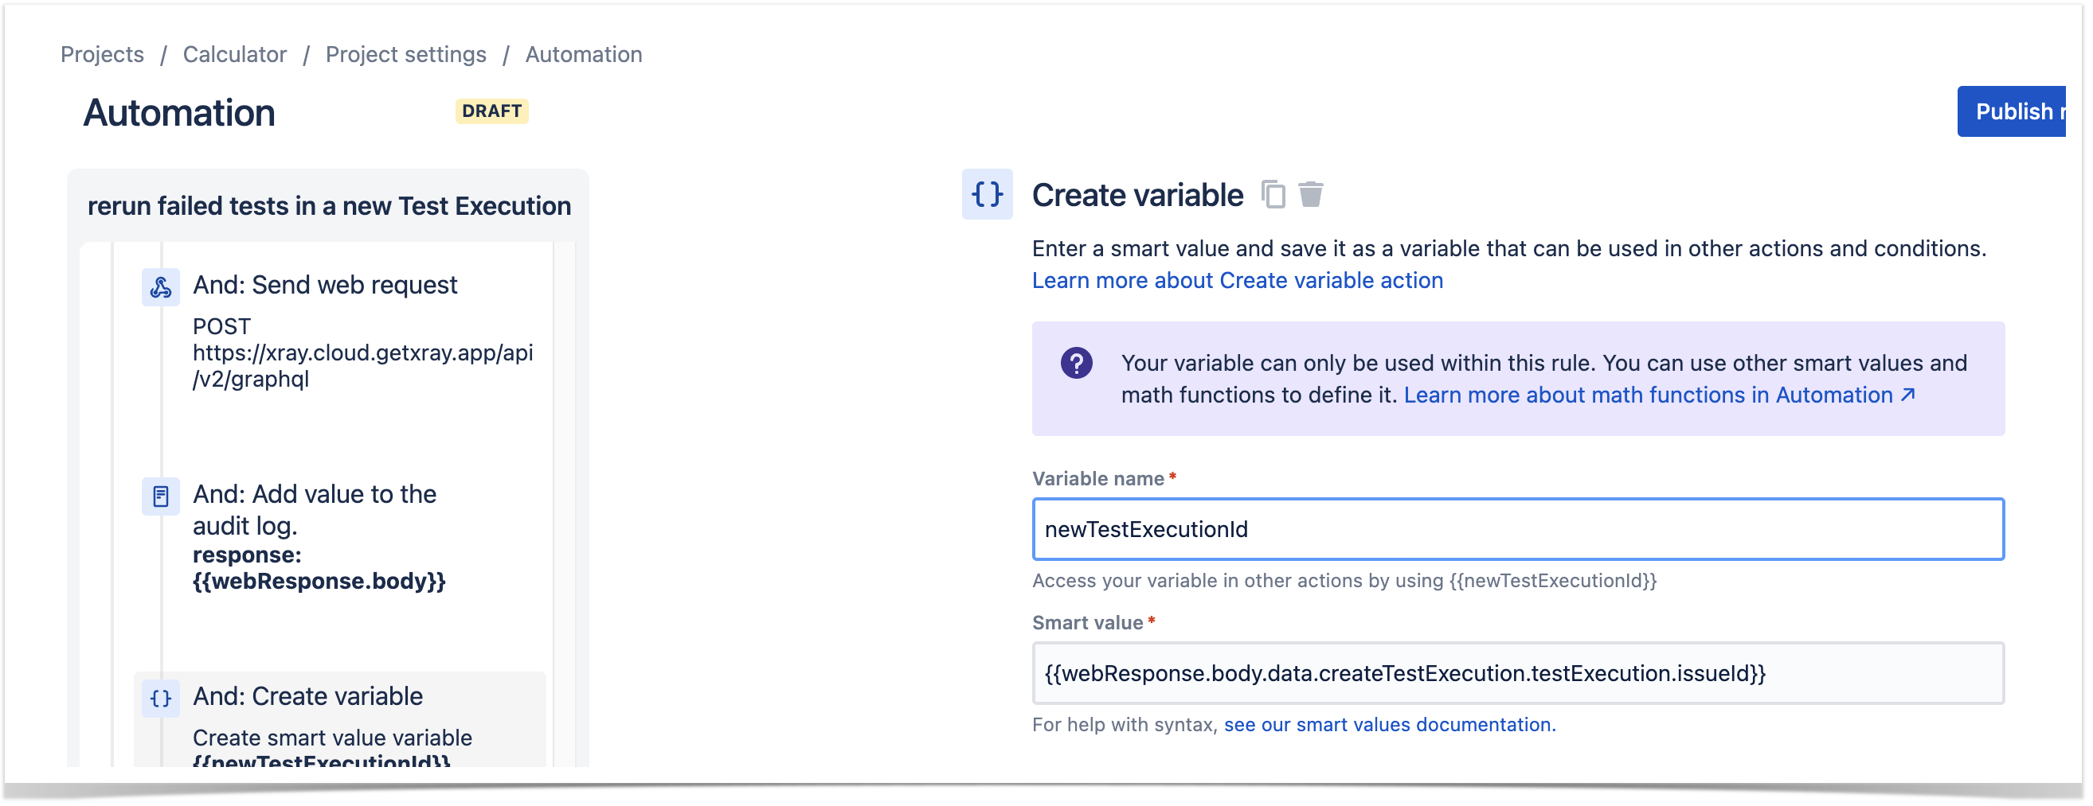The image size is (2093, 806).
Task: Open the Project settings breadcrumb
Action: pos(406,54)
